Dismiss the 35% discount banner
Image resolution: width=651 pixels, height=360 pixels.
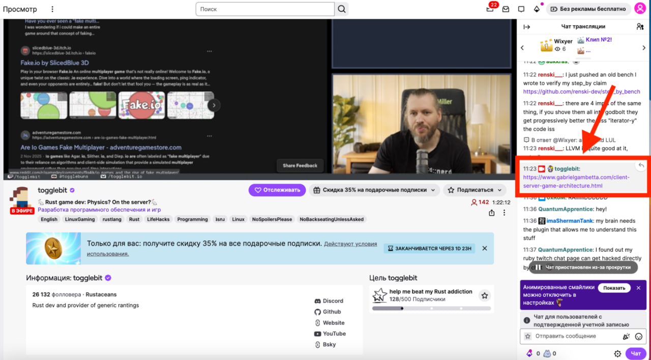point(485,248)
